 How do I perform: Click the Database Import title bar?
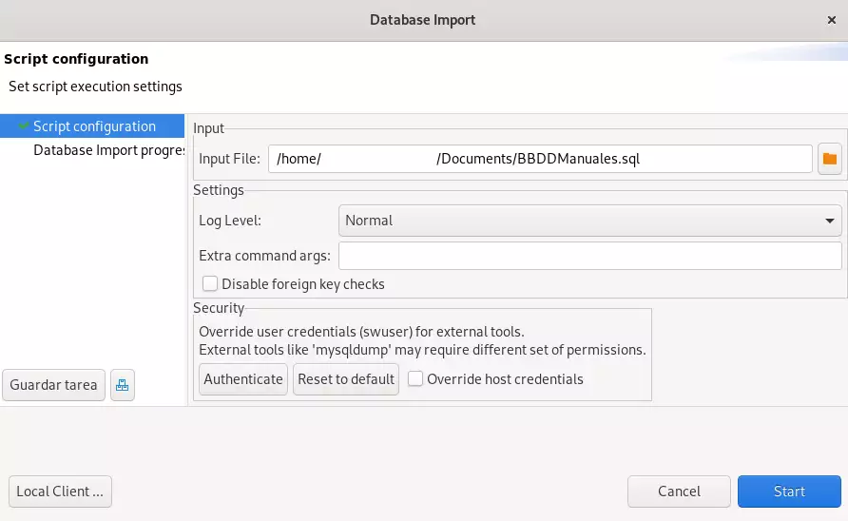(423, 20)
